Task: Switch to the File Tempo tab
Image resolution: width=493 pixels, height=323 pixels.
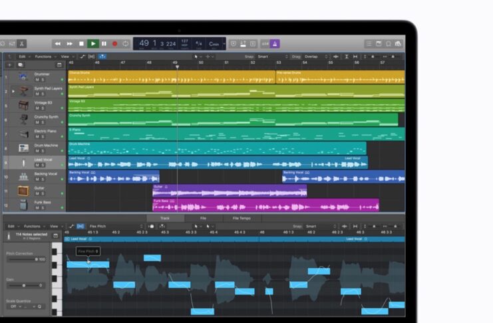Action: [242, 218]
